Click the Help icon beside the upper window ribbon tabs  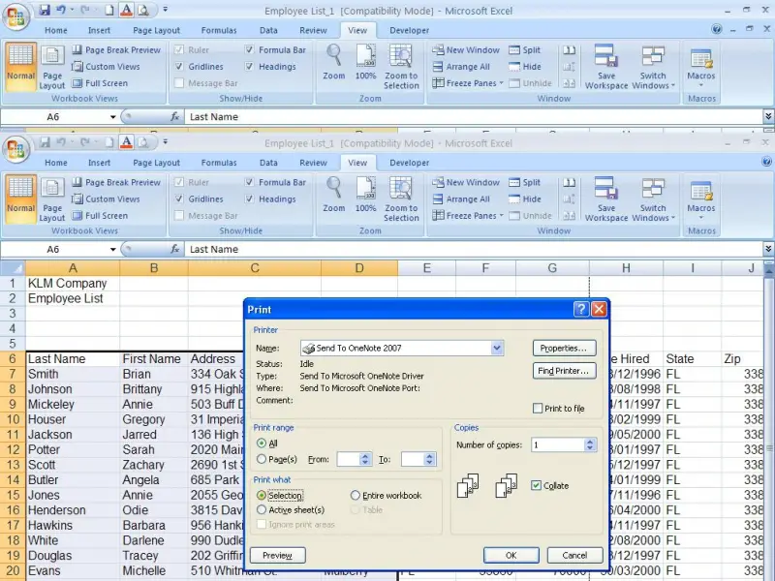click(x=717, y=29)
